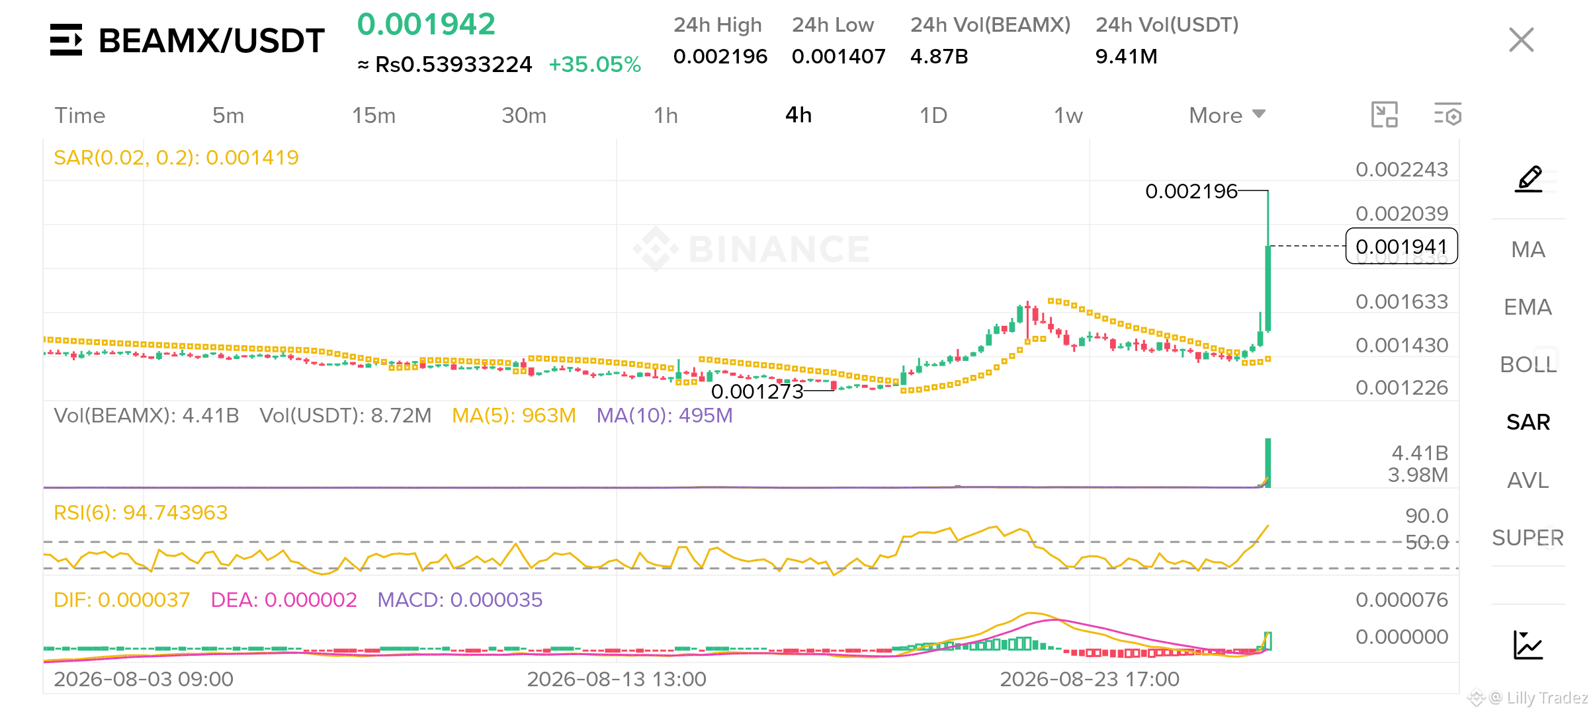Open the trading pair list menu icon

(66, 40)
